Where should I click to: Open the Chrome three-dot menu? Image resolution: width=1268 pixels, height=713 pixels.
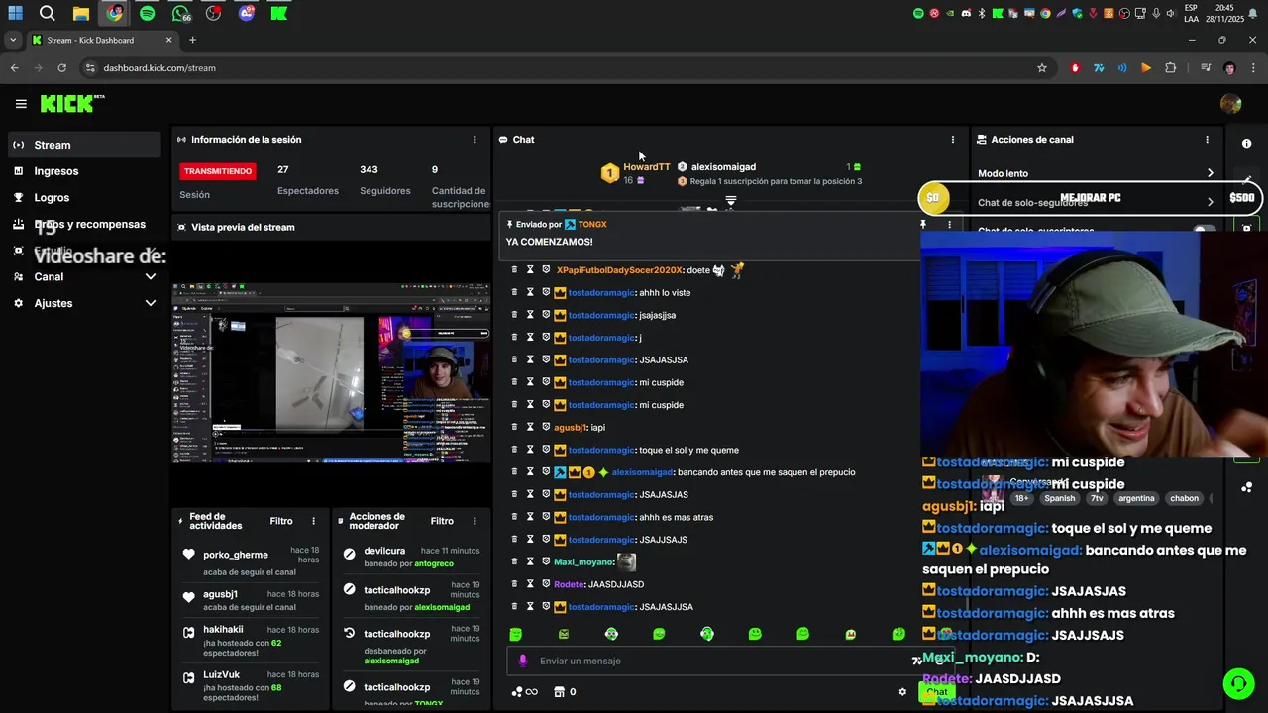pos(1253,68)
